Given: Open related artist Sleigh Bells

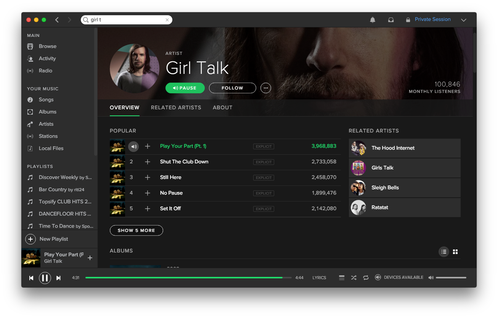Looking at the screenshot, I should [405, 188].
